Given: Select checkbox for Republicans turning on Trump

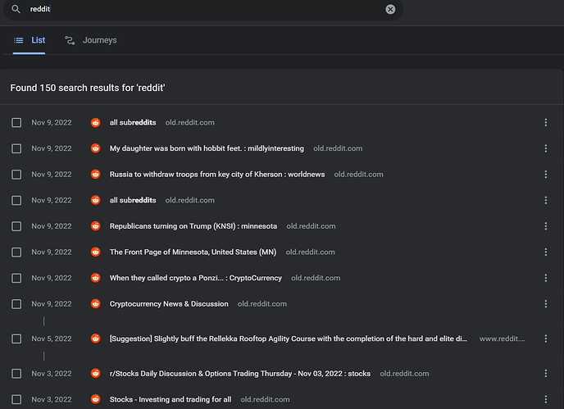Looking at the screenshot, I should [x=16, y=226].
